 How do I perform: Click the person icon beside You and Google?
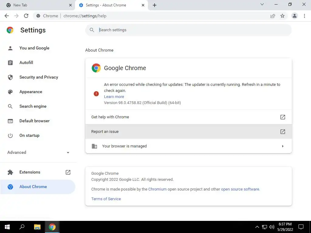pos(10,48)
